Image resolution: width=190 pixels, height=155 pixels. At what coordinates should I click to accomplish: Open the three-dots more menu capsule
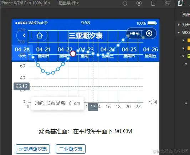tap(134, 33)
